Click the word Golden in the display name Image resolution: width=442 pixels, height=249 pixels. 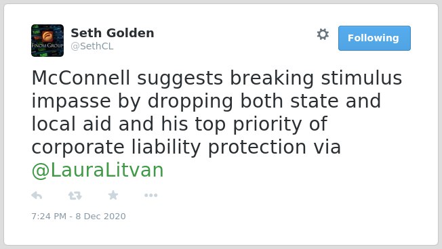tap(131, 33)
